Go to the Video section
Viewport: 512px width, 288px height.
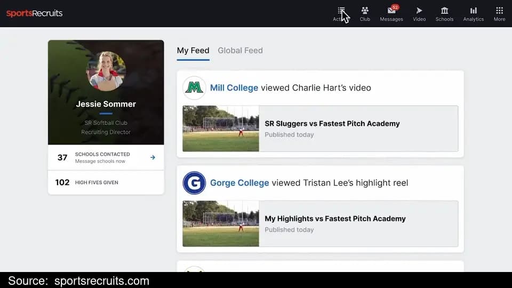click(419, 14)
